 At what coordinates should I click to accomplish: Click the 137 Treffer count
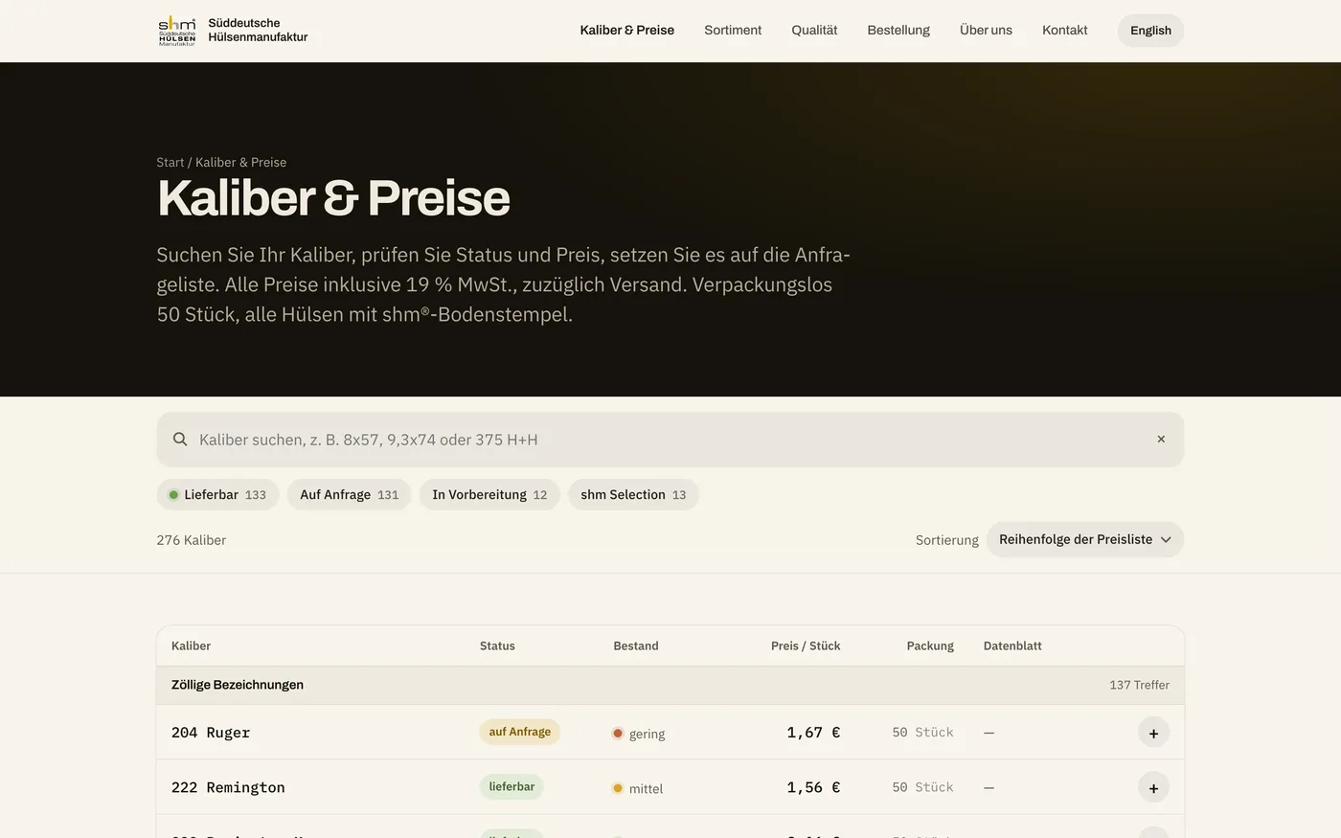tap(1139, 686)
